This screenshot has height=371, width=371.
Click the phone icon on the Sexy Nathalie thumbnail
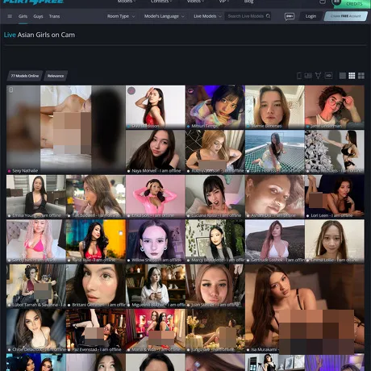point(11,90)
